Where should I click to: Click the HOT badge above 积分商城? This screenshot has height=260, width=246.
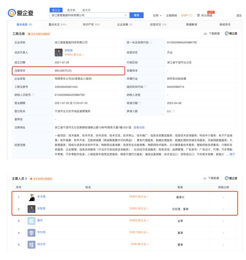tap(211, 12)
